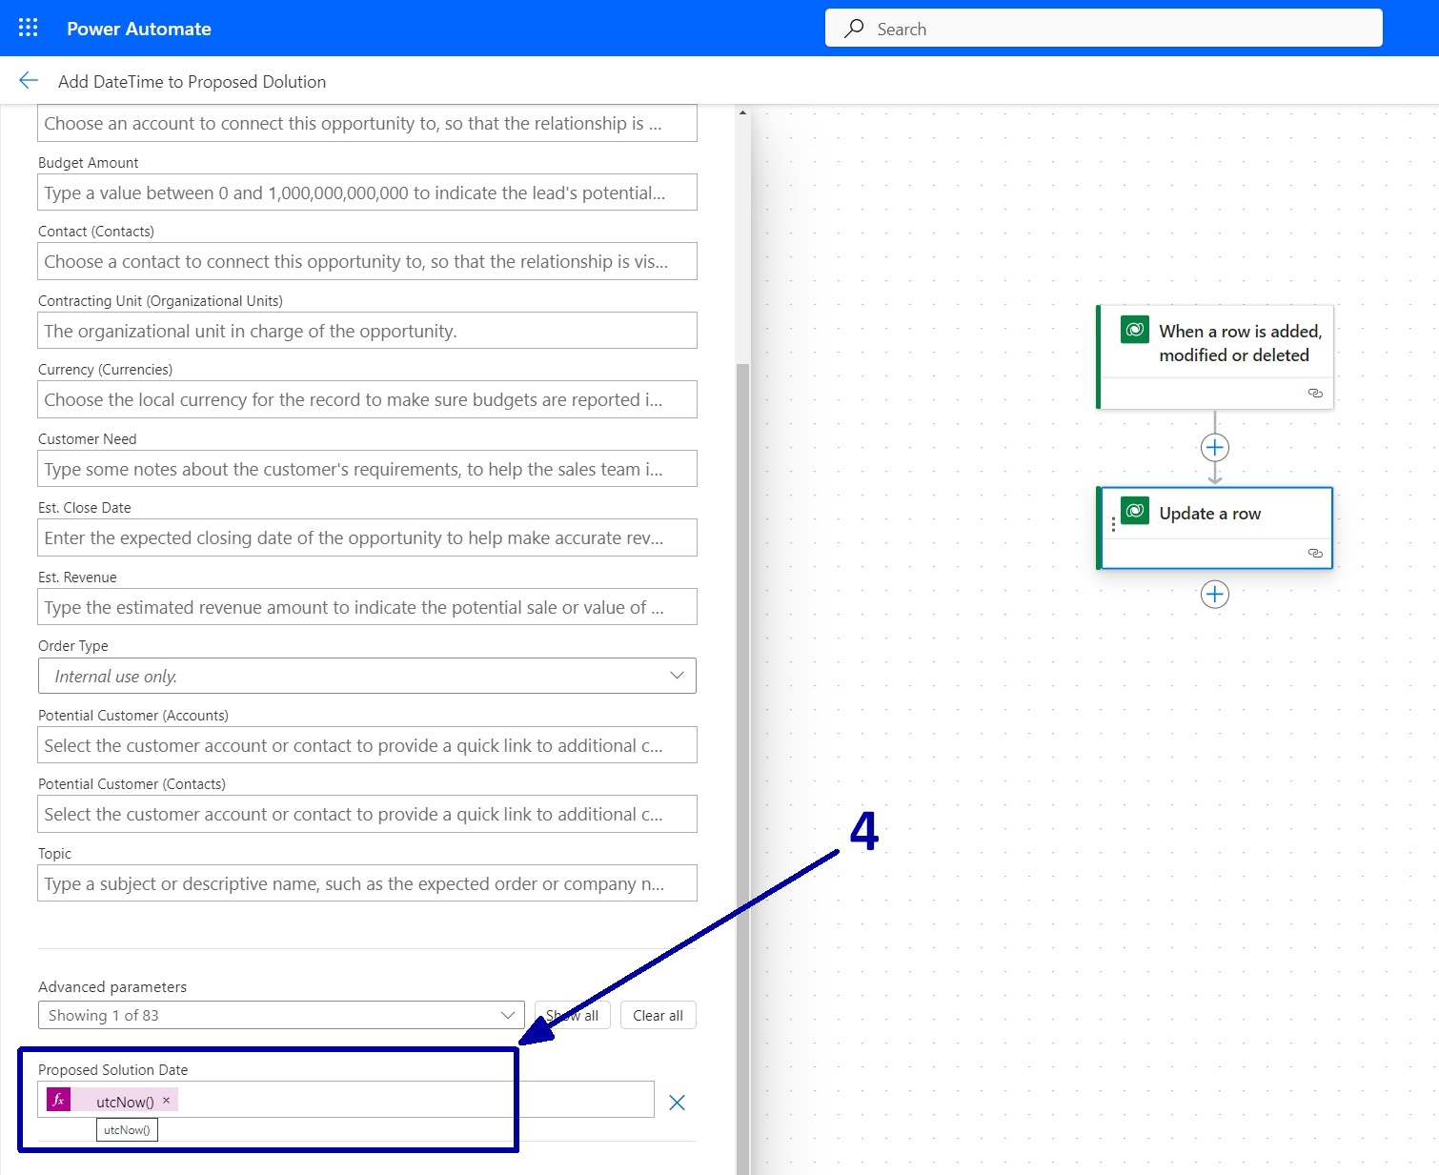Click the search magnifier icon
This screenshot has width=1439, height=1175.
pyautogui.click(x=854, y=29)
